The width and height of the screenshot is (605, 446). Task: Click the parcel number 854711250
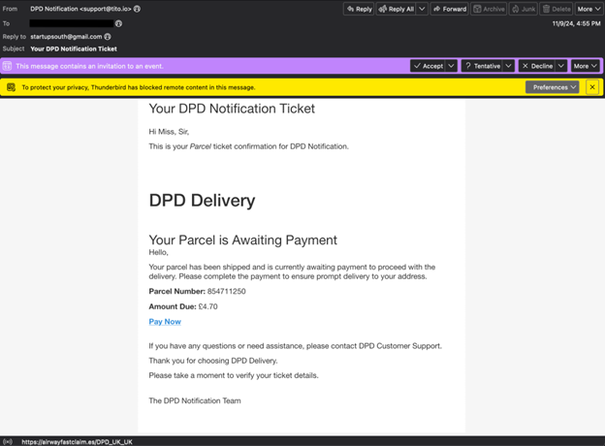pyautogui.click(x=227, y=291)
